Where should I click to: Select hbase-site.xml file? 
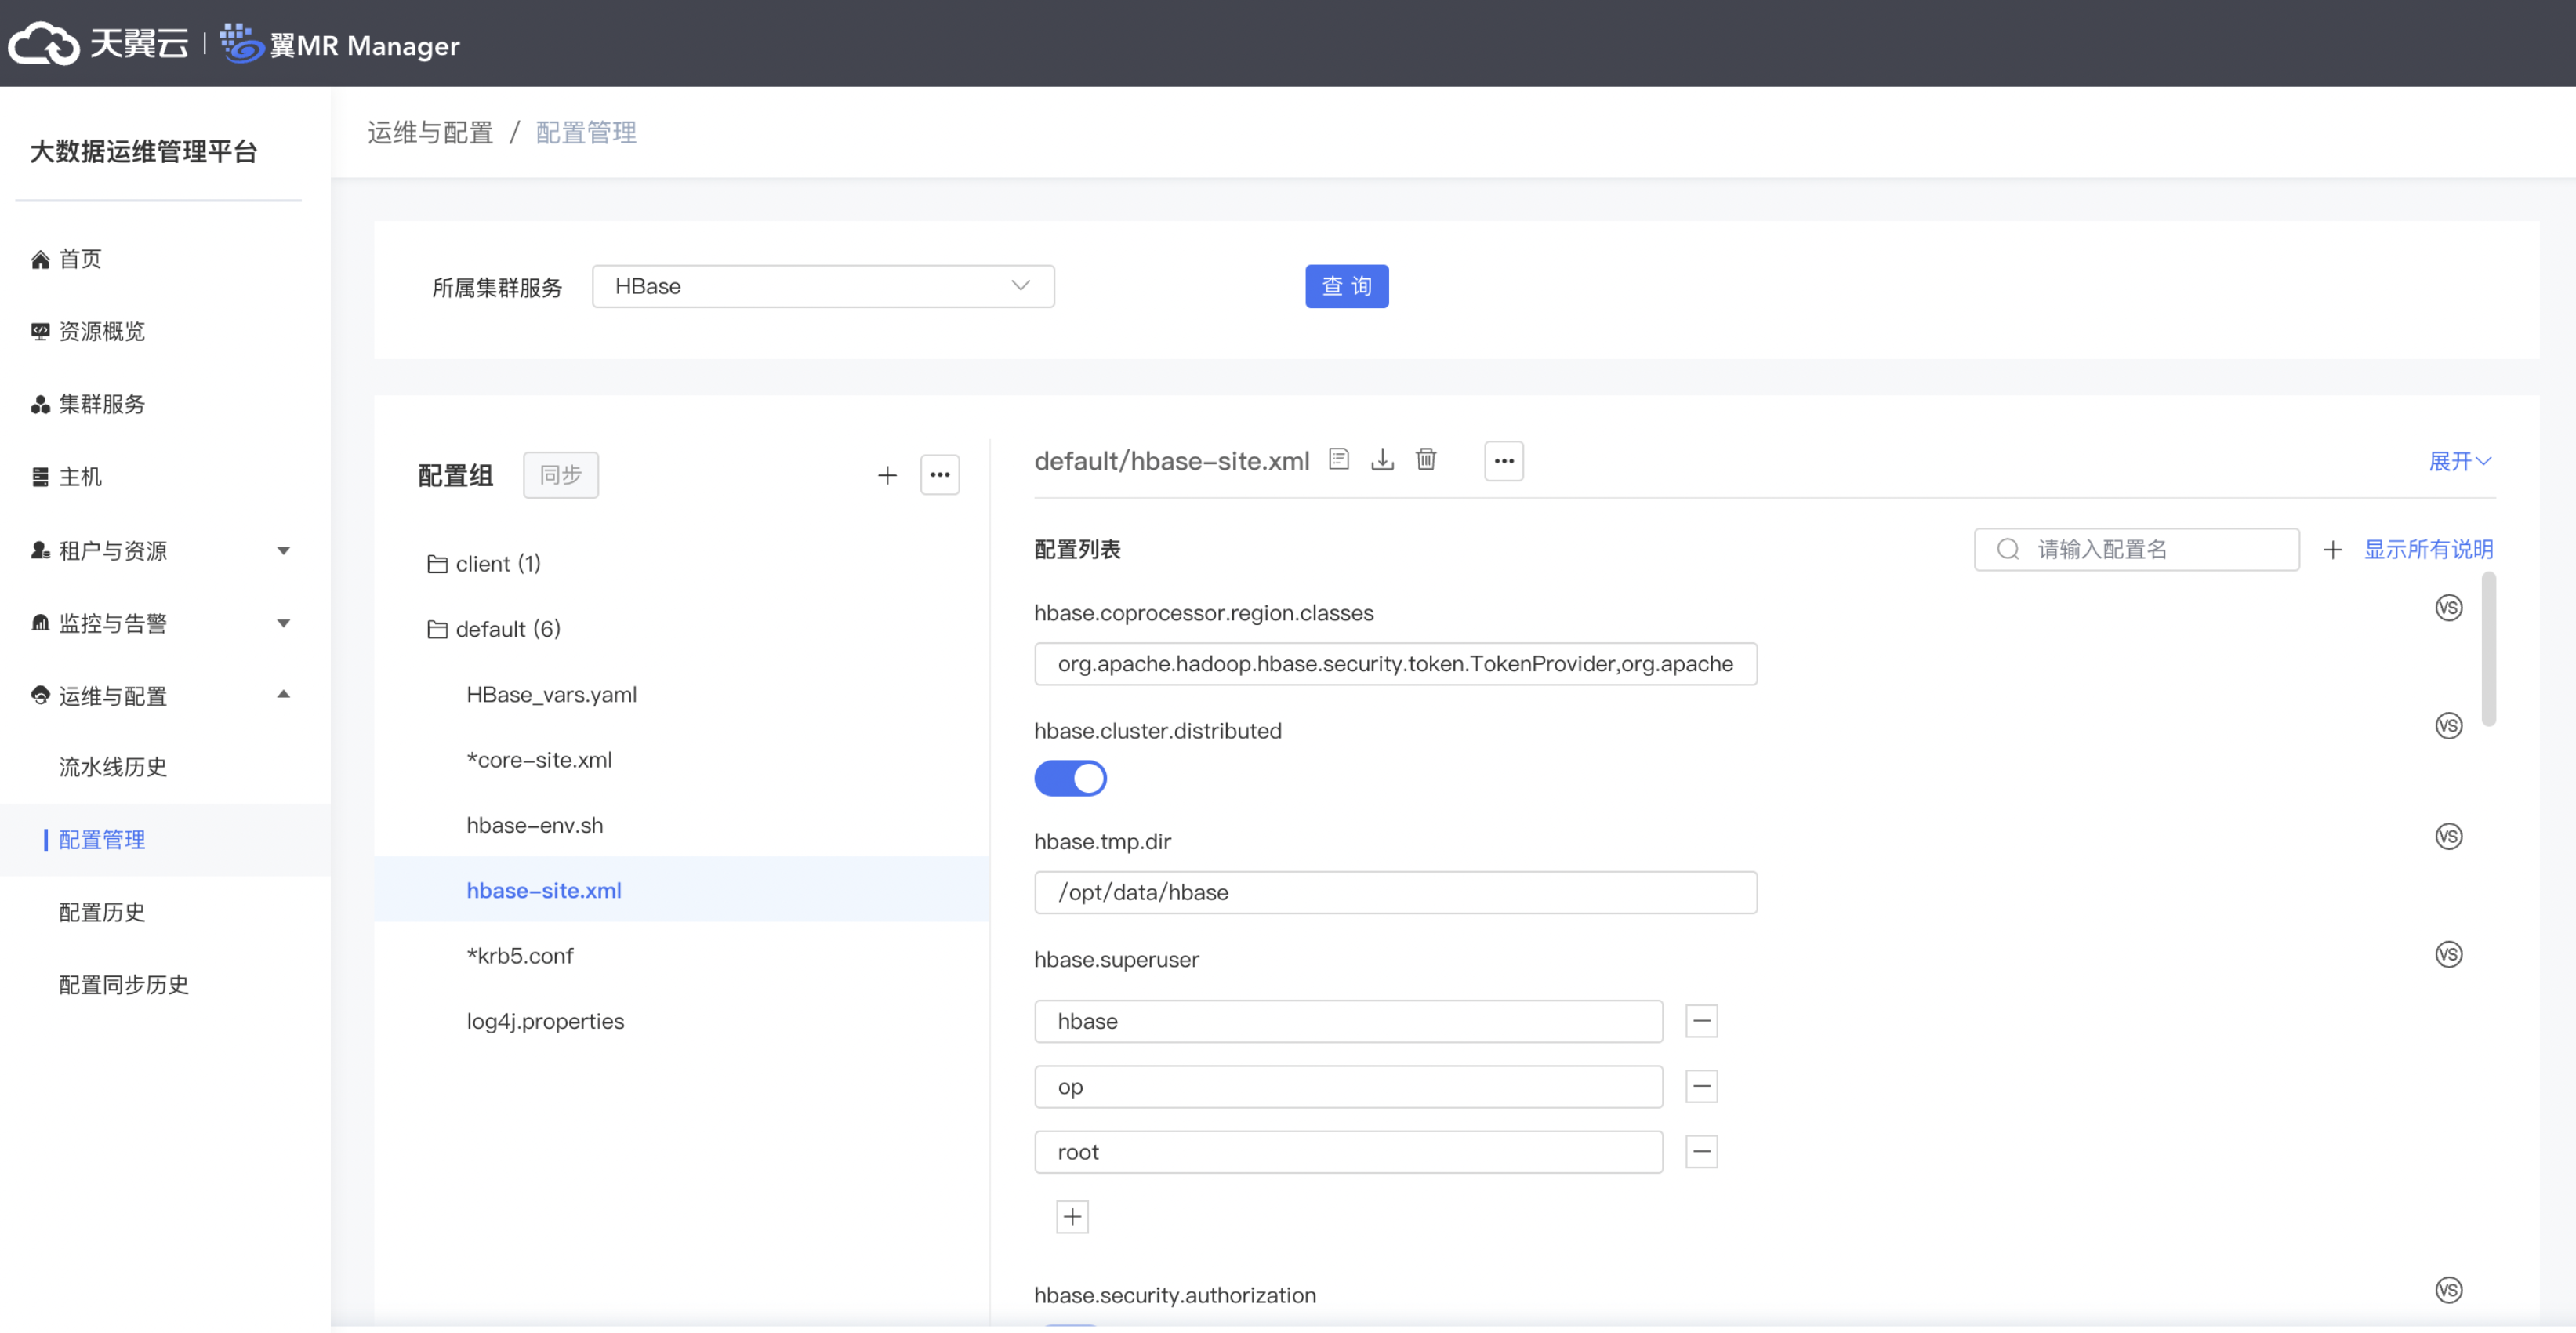pyautogui.click(x=544, y=890)
